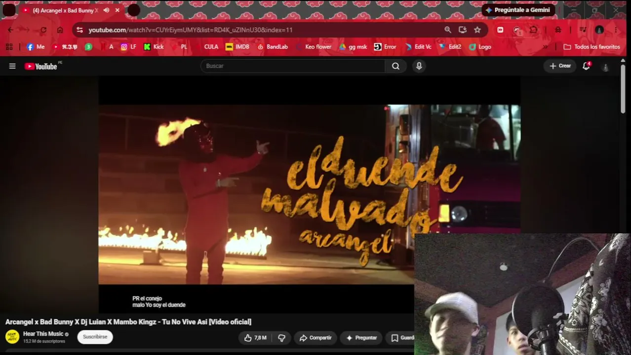
Task: Open the YouTube R.3.P bookmark
Action: point(65,47)
